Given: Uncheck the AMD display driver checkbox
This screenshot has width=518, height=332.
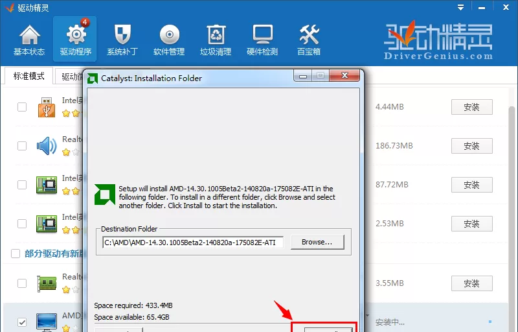Looking at the screenshot, I should pos(22,322).
